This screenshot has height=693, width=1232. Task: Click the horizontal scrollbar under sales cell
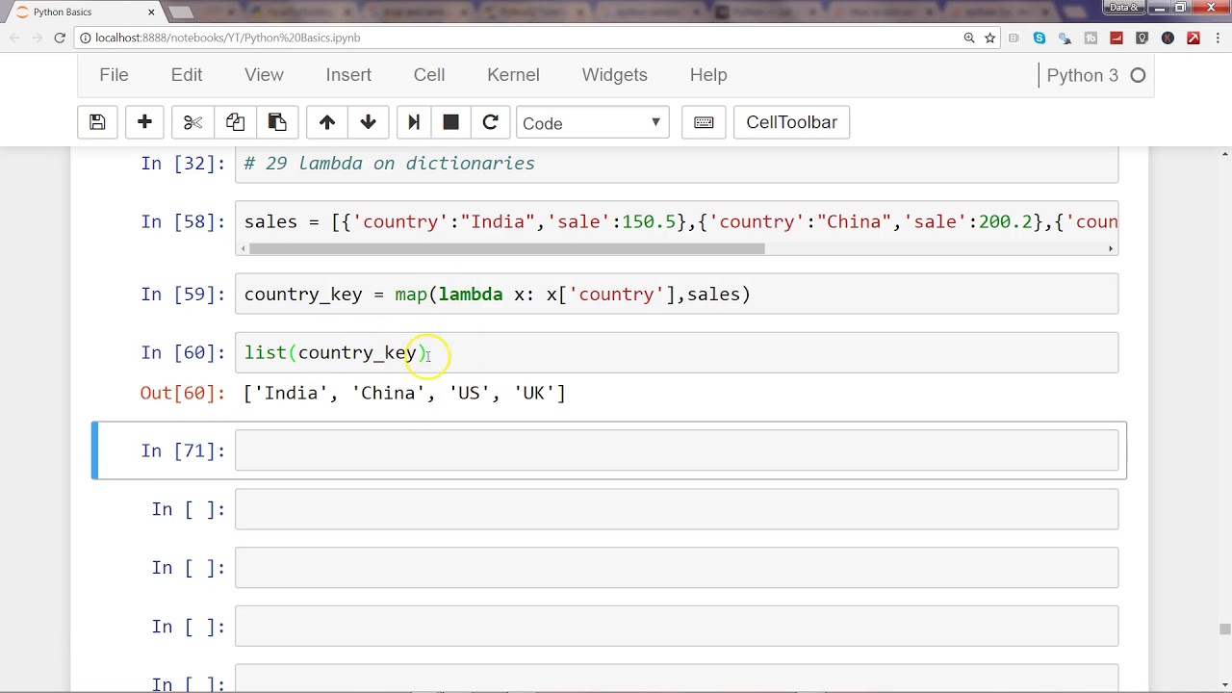click(x=507, y=248)
